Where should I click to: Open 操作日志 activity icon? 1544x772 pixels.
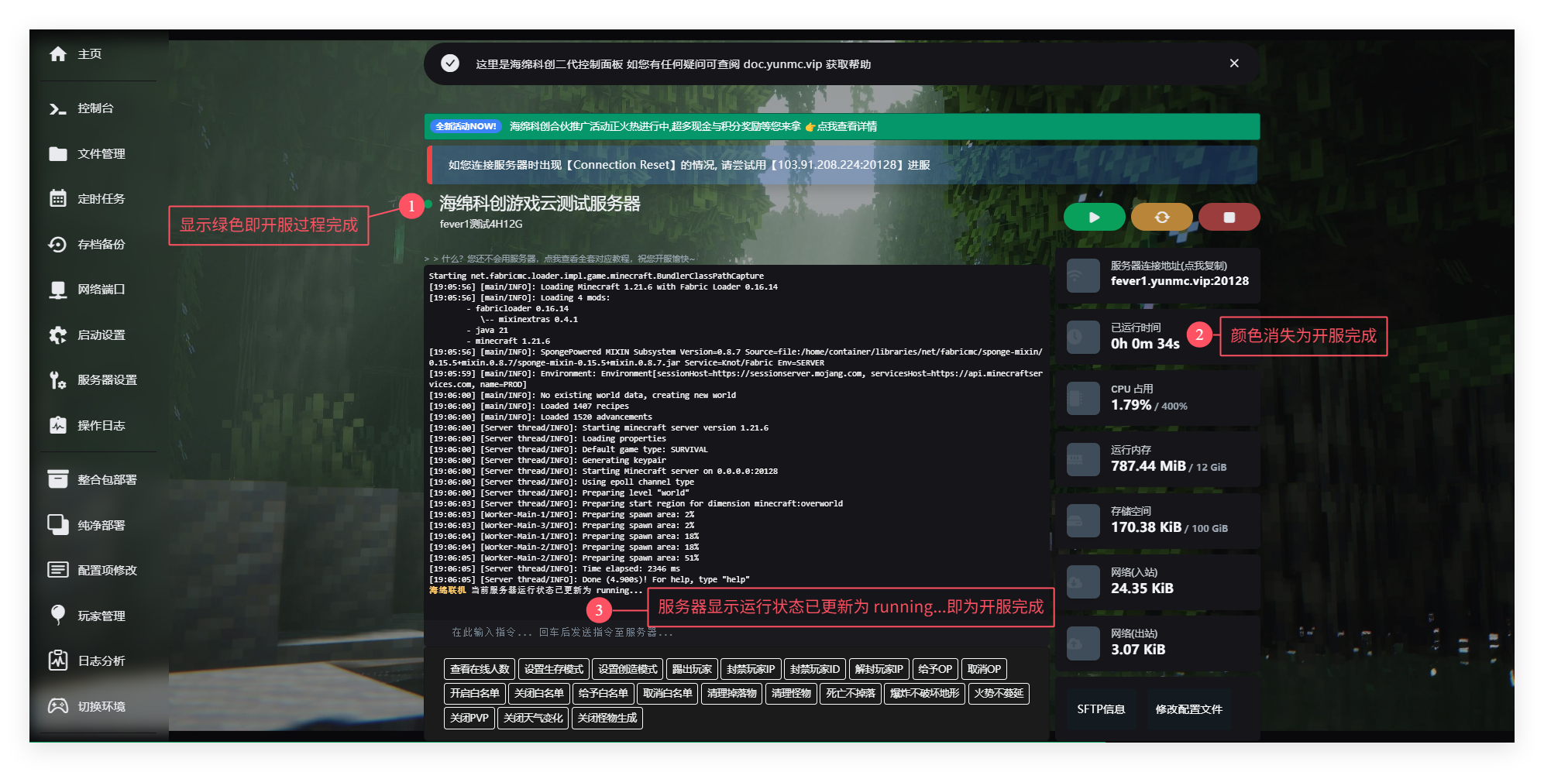(58, 426)
